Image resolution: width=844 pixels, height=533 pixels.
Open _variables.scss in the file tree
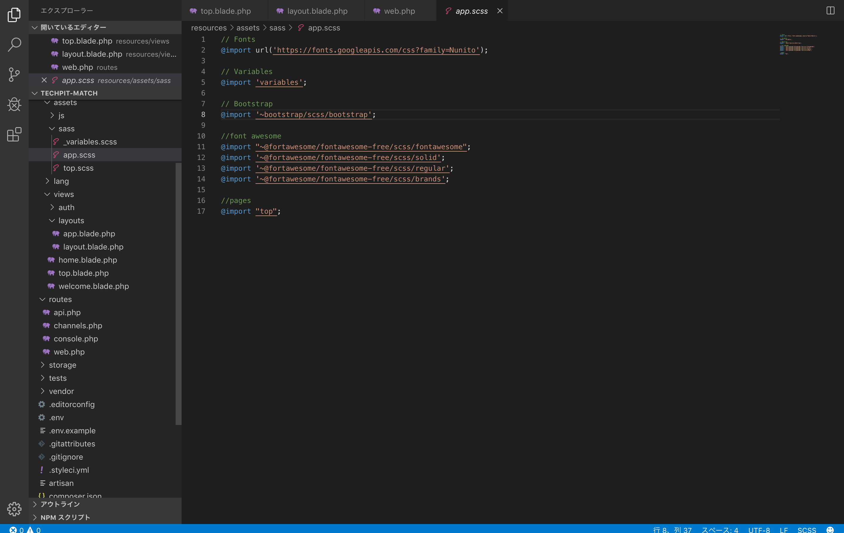[105, 142]
